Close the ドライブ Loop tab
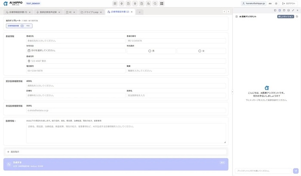 (x=101, y=12)
